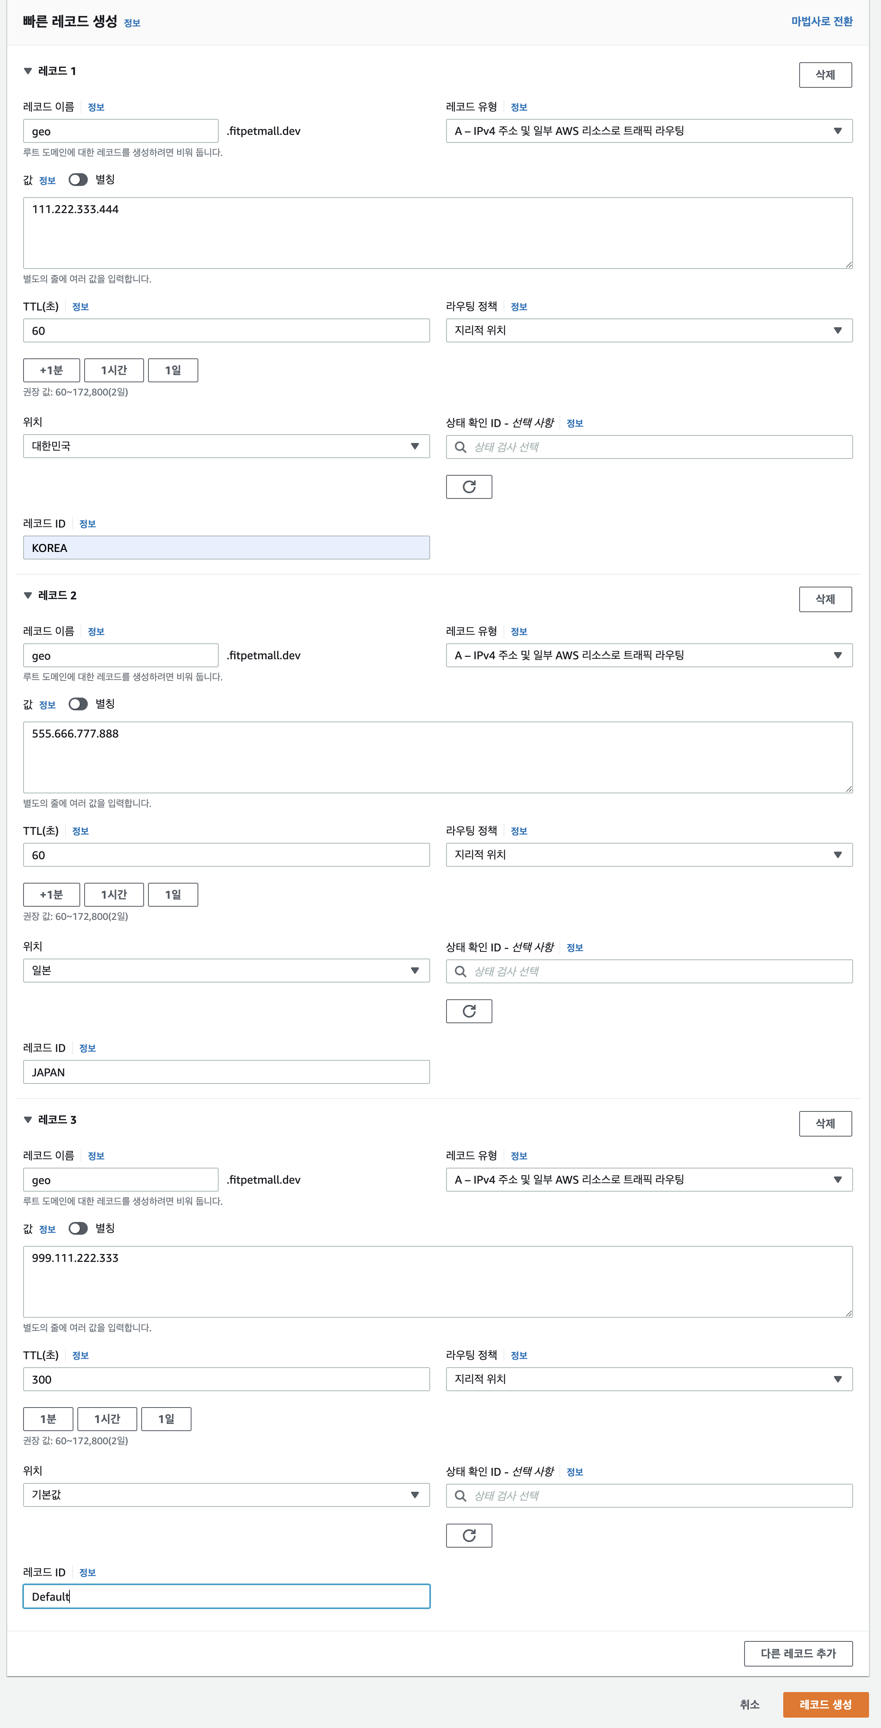Refresh the health check list in Record 1

tap(469, 486)
